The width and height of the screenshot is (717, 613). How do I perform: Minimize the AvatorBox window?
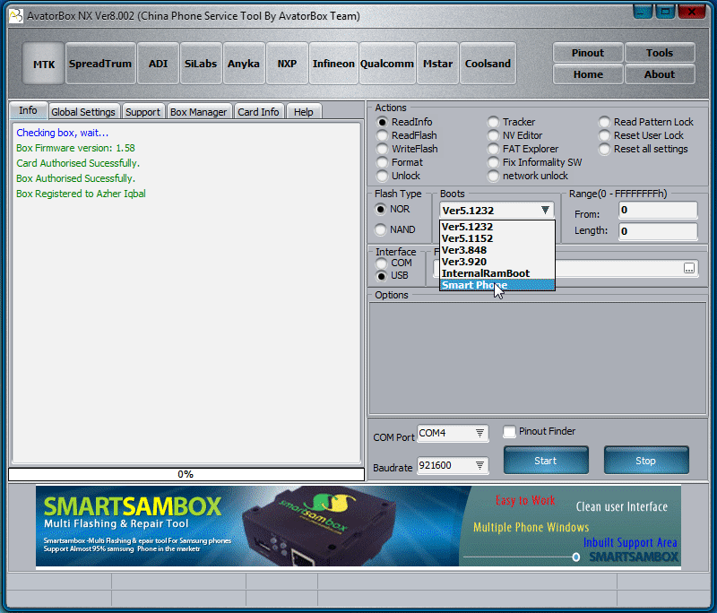[643, 12]
